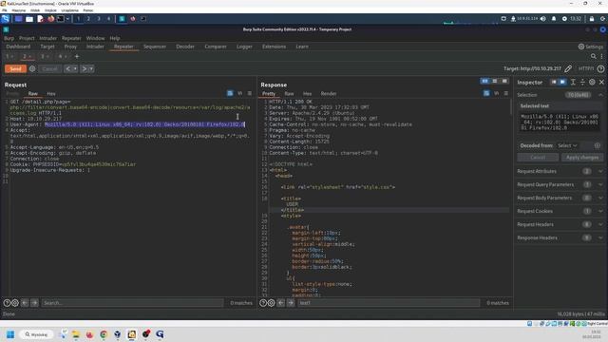Toggle Request non-printable characters \n button
608x342 pixels.
(240, 93)
